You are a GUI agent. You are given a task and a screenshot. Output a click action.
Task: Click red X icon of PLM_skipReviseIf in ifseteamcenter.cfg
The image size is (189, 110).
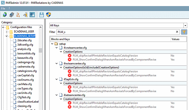(x=70, y=103)
